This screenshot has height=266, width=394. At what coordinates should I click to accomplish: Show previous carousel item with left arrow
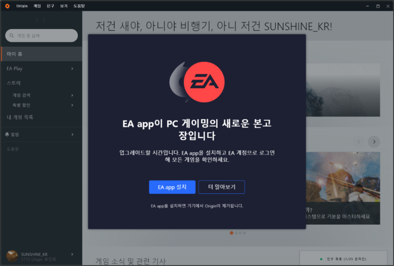coord(359,142)
